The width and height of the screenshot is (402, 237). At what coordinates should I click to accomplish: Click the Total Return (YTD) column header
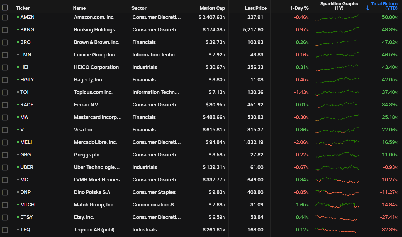[384, 6]
